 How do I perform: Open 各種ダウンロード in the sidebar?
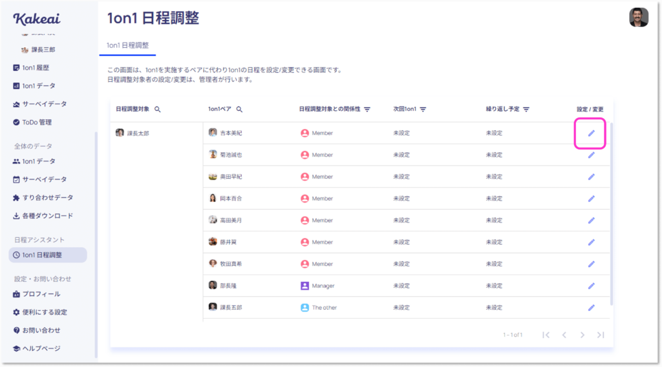pyautogui.click(x=47, y=215)
